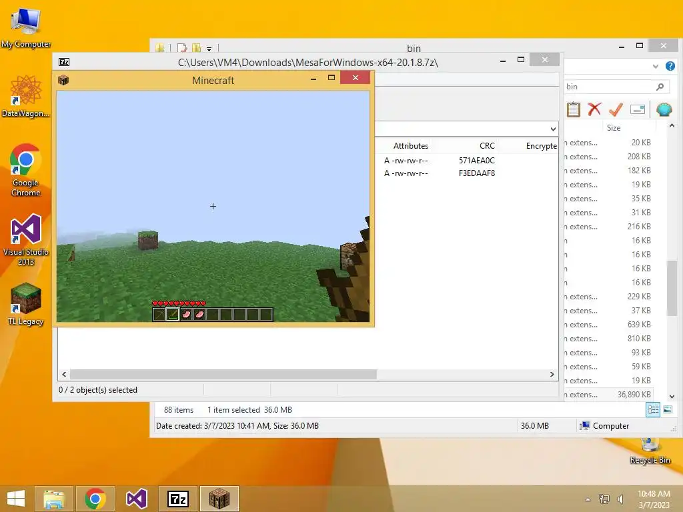Open the Recycle Bin desktop icon
The width and height of the screenshot is (683, 512).
650,450
